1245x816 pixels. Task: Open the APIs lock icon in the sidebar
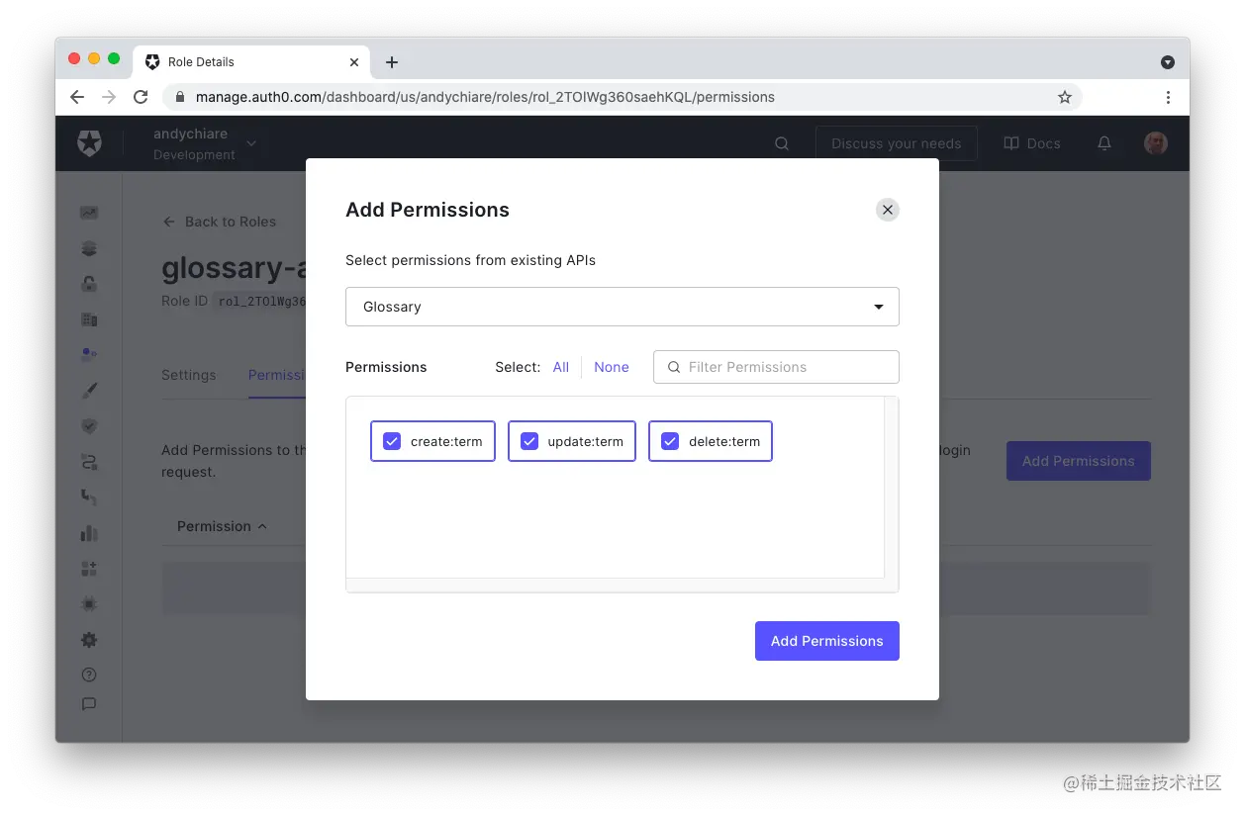pyautogui.click(x=89, y=284)
